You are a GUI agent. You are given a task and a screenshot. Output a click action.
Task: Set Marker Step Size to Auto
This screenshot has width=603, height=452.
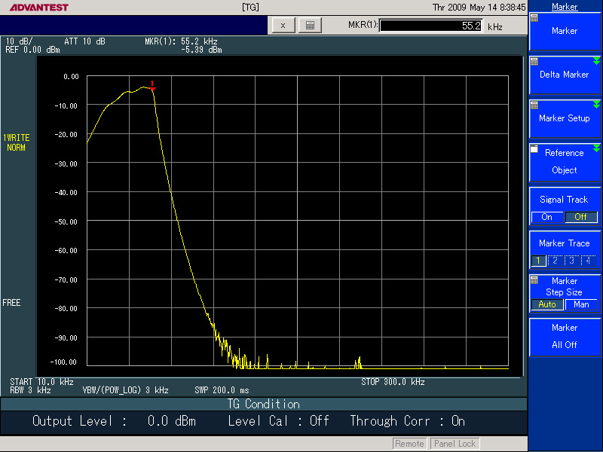tap(547, 304)
